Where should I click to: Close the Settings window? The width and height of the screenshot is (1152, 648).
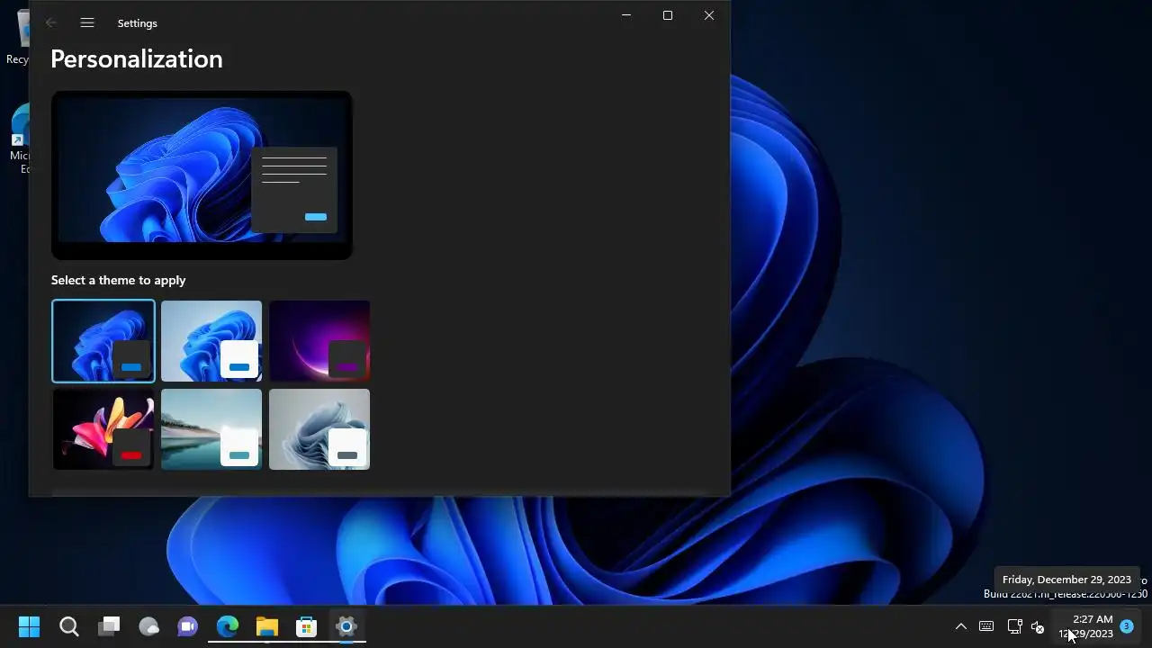click(x=709, y=15)
